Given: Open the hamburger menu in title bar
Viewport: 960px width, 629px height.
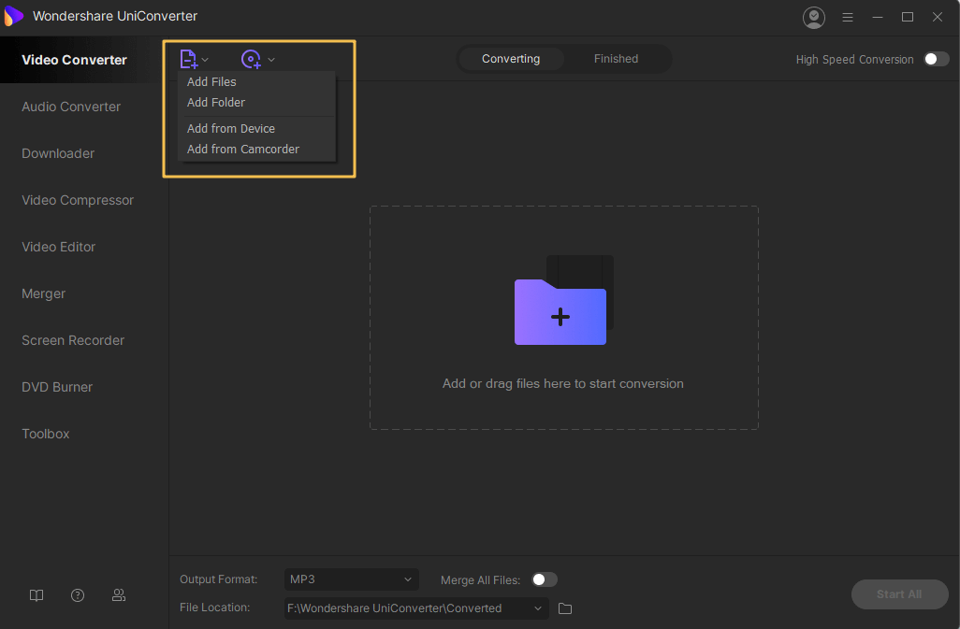Looking at the screenshot, I should click(848, 17).
